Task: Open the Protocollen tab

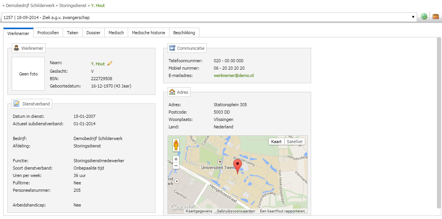Action: click(x=48, y=33)
